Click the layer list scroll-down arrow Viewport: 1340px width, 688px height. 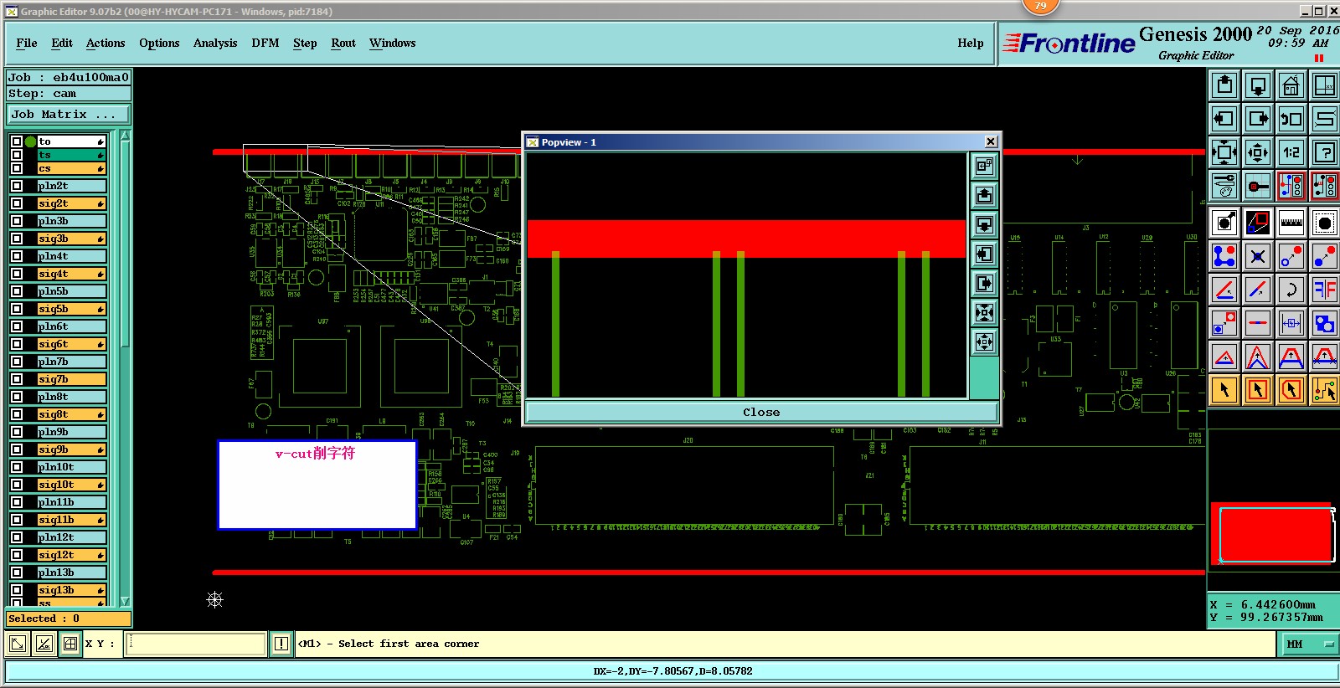pyautogui.click(x=125, y=601)
